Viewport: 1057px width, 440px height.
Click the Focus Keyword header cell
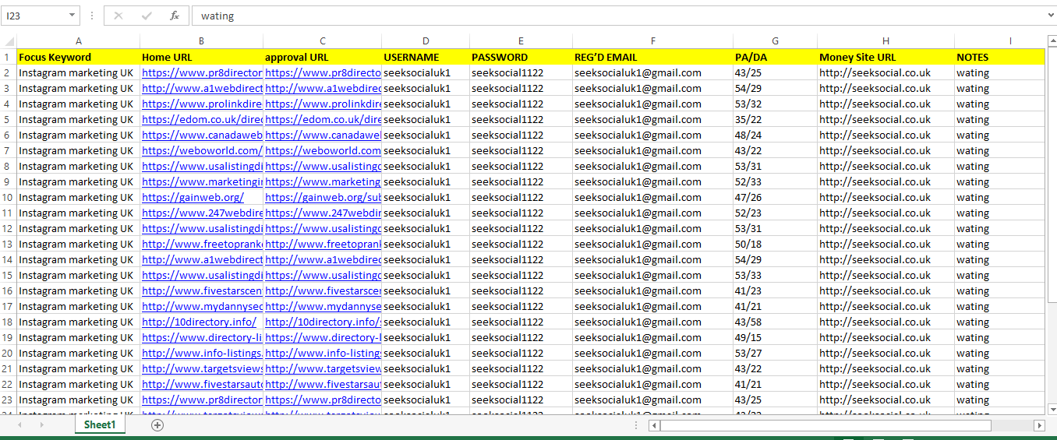78,57
